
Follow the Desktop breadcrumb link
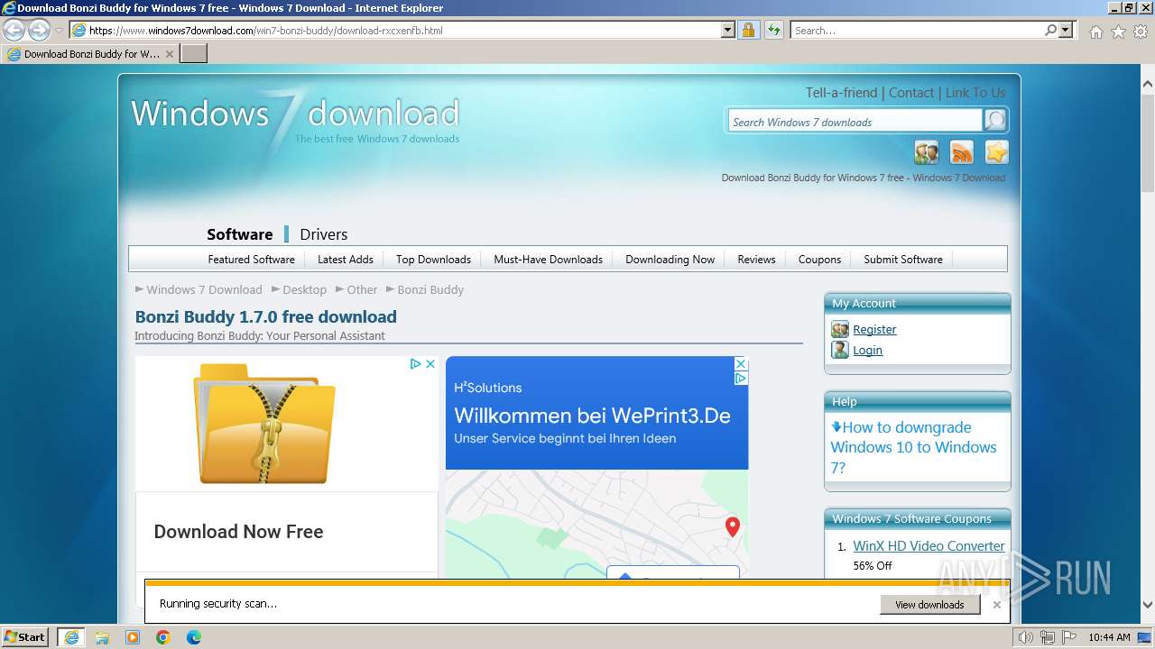click(304, 290)
